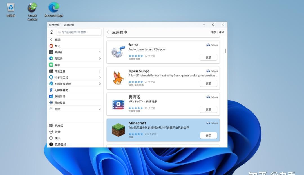Open the 设置 settings page
Image resolution: width=304 pixels, height=175 pixels.
click(75, 132)
